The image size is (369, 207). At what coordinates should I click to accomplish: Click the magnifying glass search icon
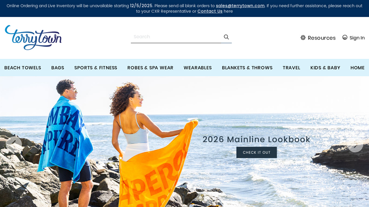(226, 37)
